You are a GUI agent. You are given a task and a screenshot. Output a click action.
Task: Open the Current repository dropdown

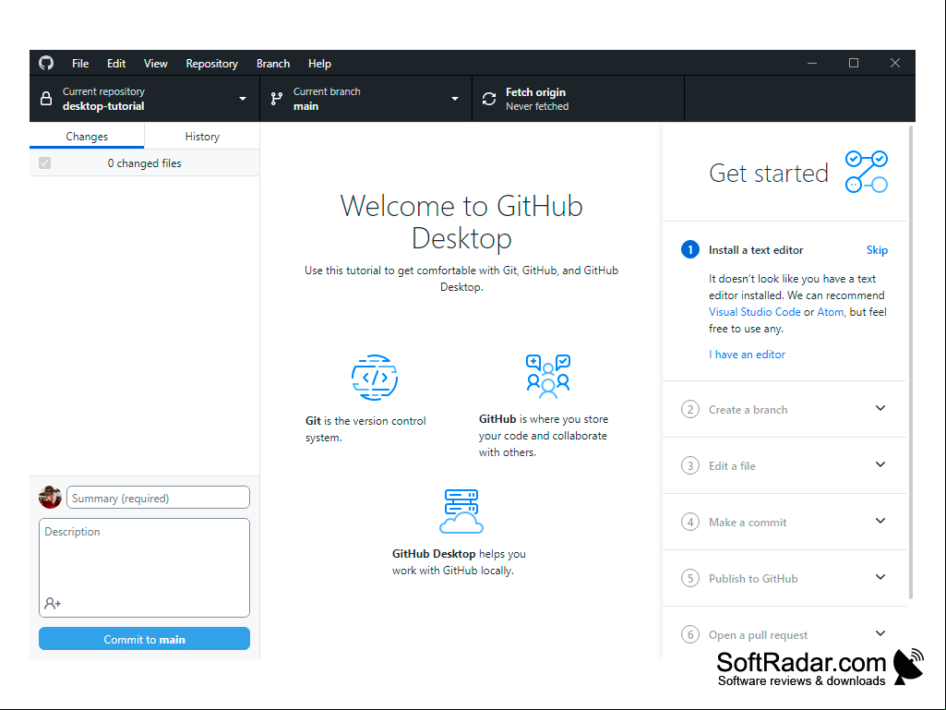tap(144, 99)
